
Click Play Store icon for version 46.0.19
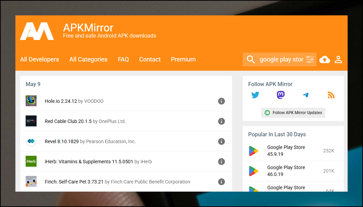(254, 171)
